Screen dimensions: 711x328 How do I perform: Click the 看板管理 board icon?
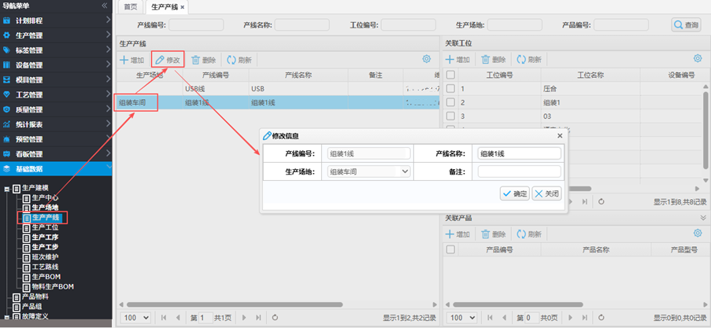pyautogui.click(x=6, y=154)
